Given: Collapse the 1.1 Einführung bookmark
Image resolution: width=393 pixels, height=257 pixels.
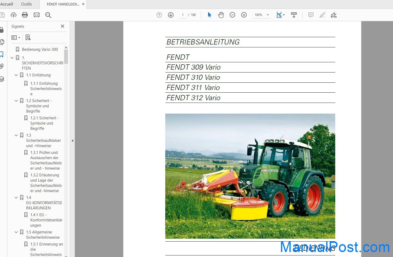Looking at the screenshot, I should 16,75.
